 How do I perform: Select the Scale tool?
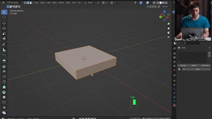tap(4, 33)
